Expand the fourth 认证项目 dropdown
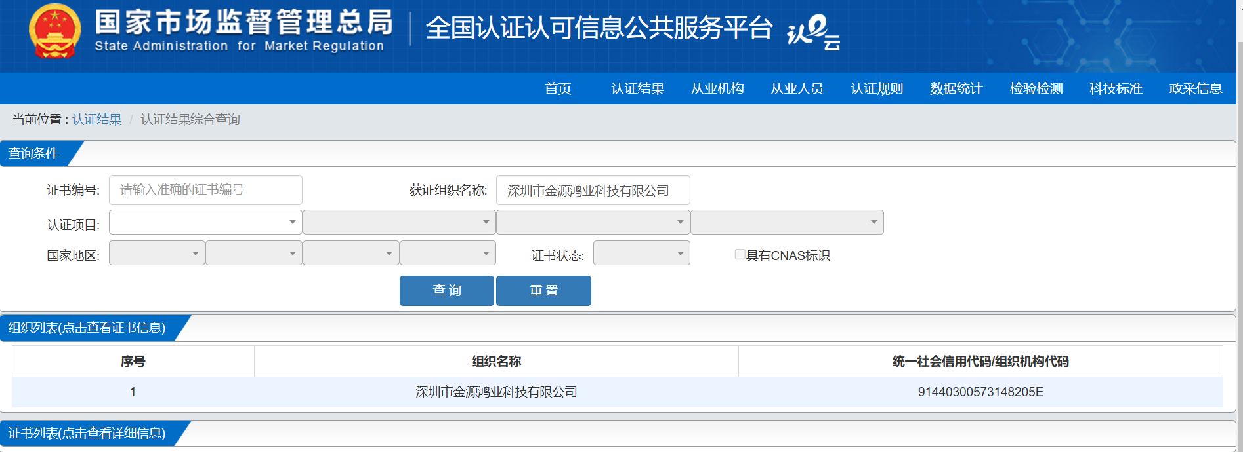The width and height of the screenshot is (1243, 452). [x=787, y=222]
